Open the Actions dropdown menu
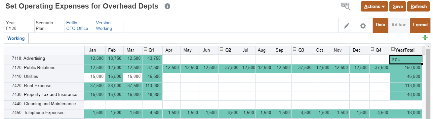This screenshot has height=119, width=433. [374, 6]
